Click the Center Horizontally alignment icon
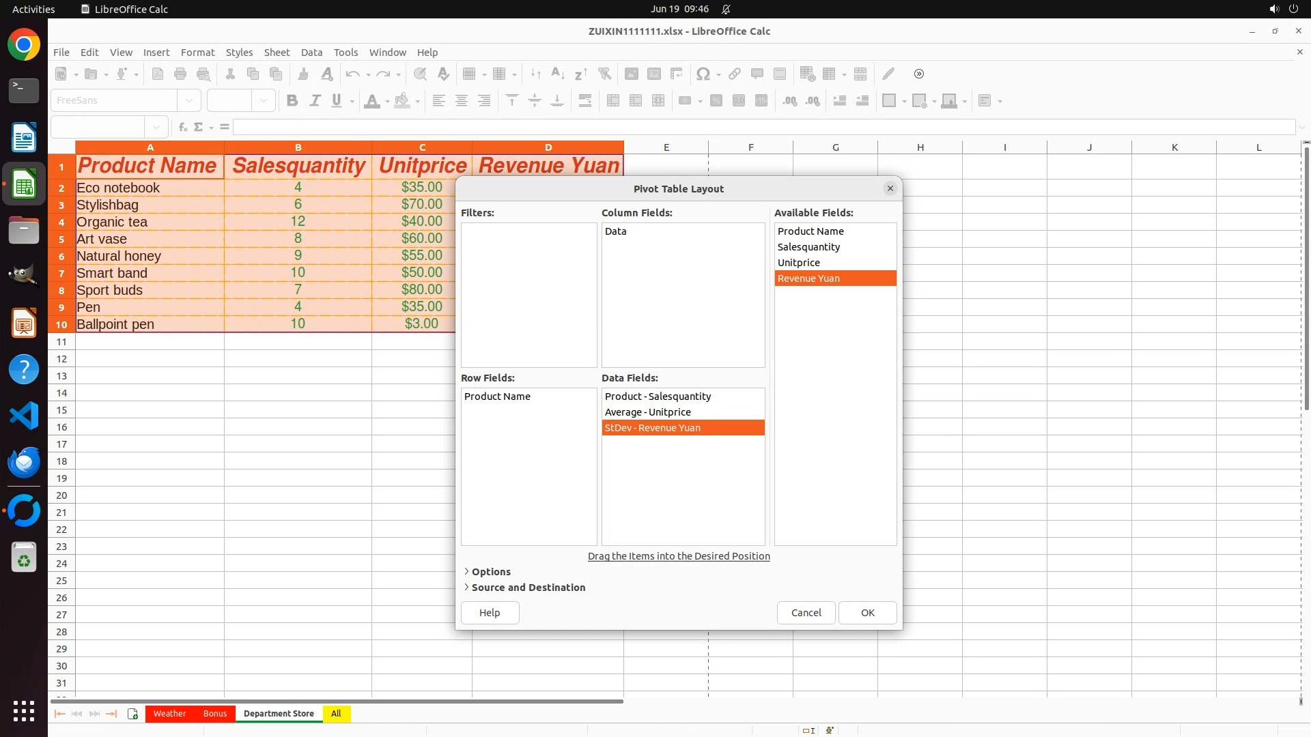The height and width of the screenshot is (737, 1311). point(462,101)
